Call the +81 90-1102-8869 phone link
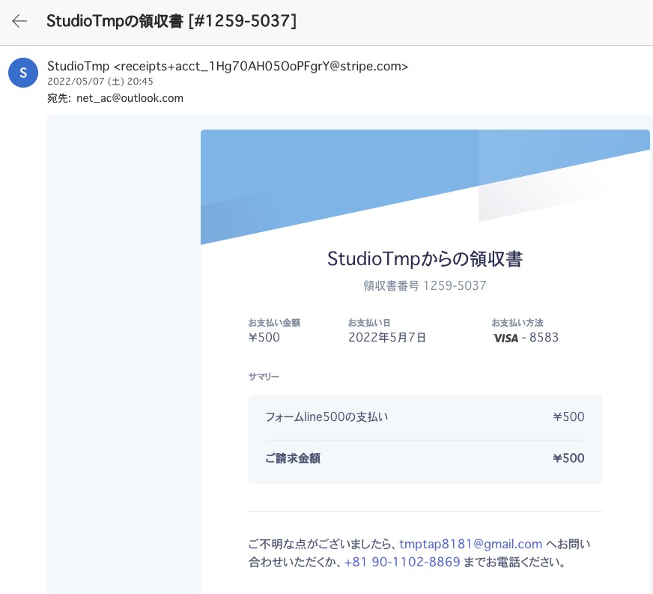 [402, 562]
